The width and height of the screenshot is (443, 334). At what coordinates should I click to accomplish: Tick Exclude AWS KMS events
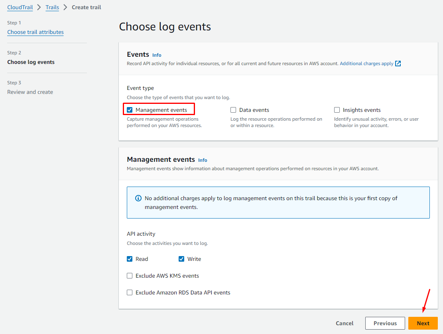130,276
